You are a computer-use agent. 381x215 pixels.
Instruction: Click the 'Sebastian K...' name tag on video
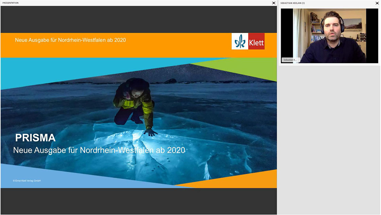(x=290, y=60)
